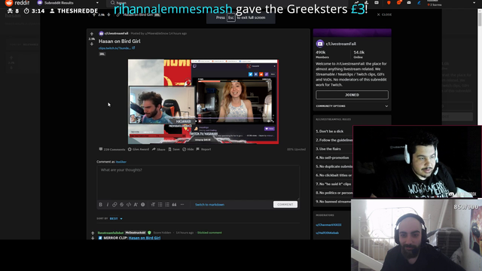The width and height of the screenshot is (482, 271).
Task: Open the second moderator username link
Action: (327, 233)
